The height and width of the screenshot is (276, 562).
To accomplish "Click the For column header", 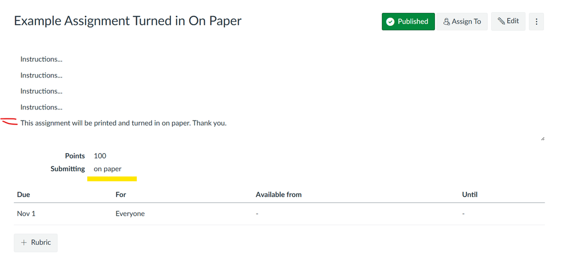I will pyautogui.click(x=121, y=195).
